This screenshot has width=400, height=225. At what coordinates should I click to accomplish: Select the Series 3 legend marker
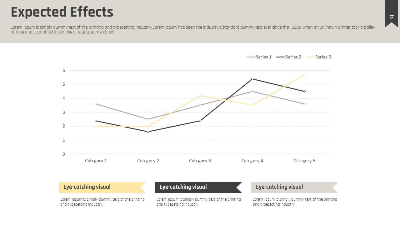(311, 57)
